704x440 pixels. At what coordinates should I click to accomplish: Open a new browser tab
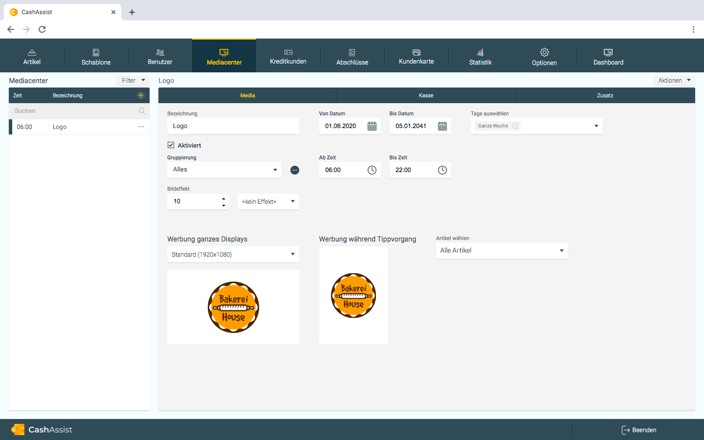pyautogui.click(x=132, y=12)
